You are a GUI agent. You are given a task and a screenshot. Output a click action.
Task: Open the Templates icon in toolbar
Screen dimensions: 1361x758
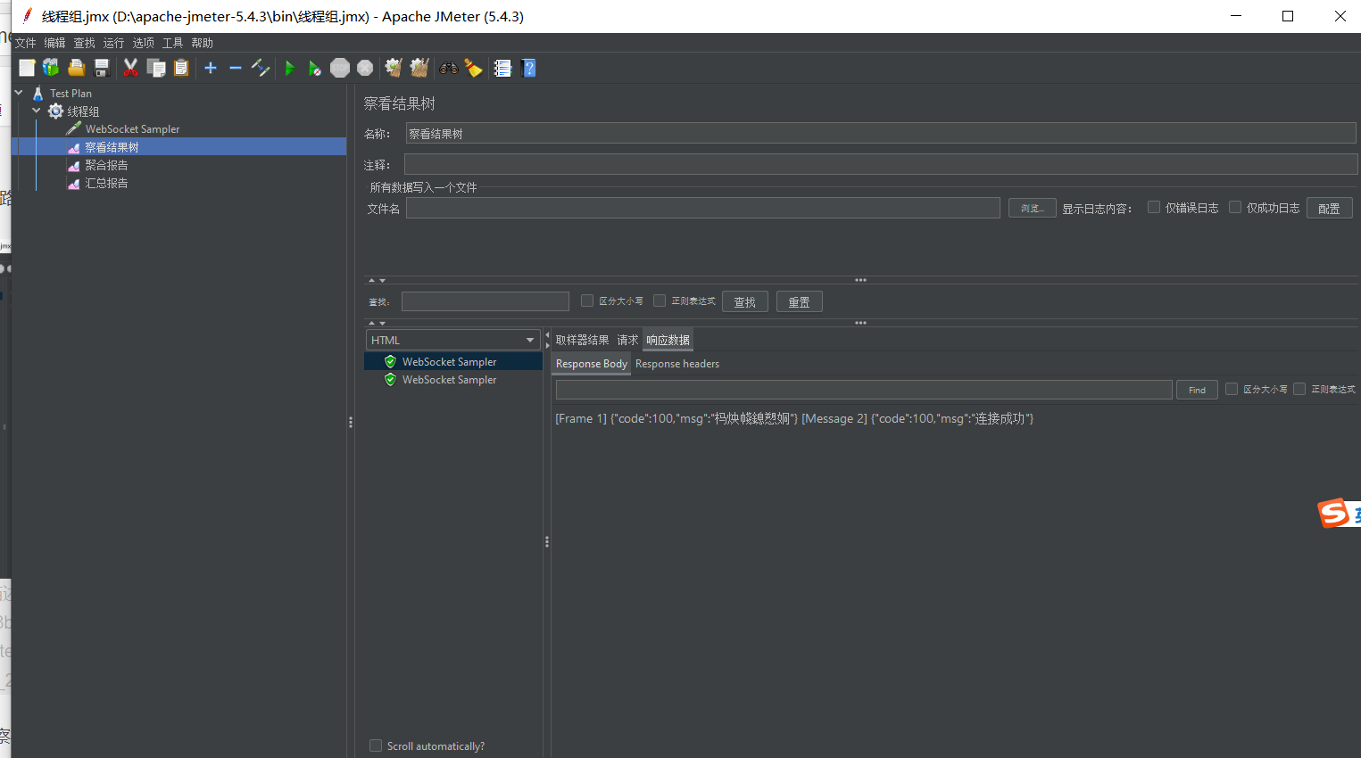(51, 68)
